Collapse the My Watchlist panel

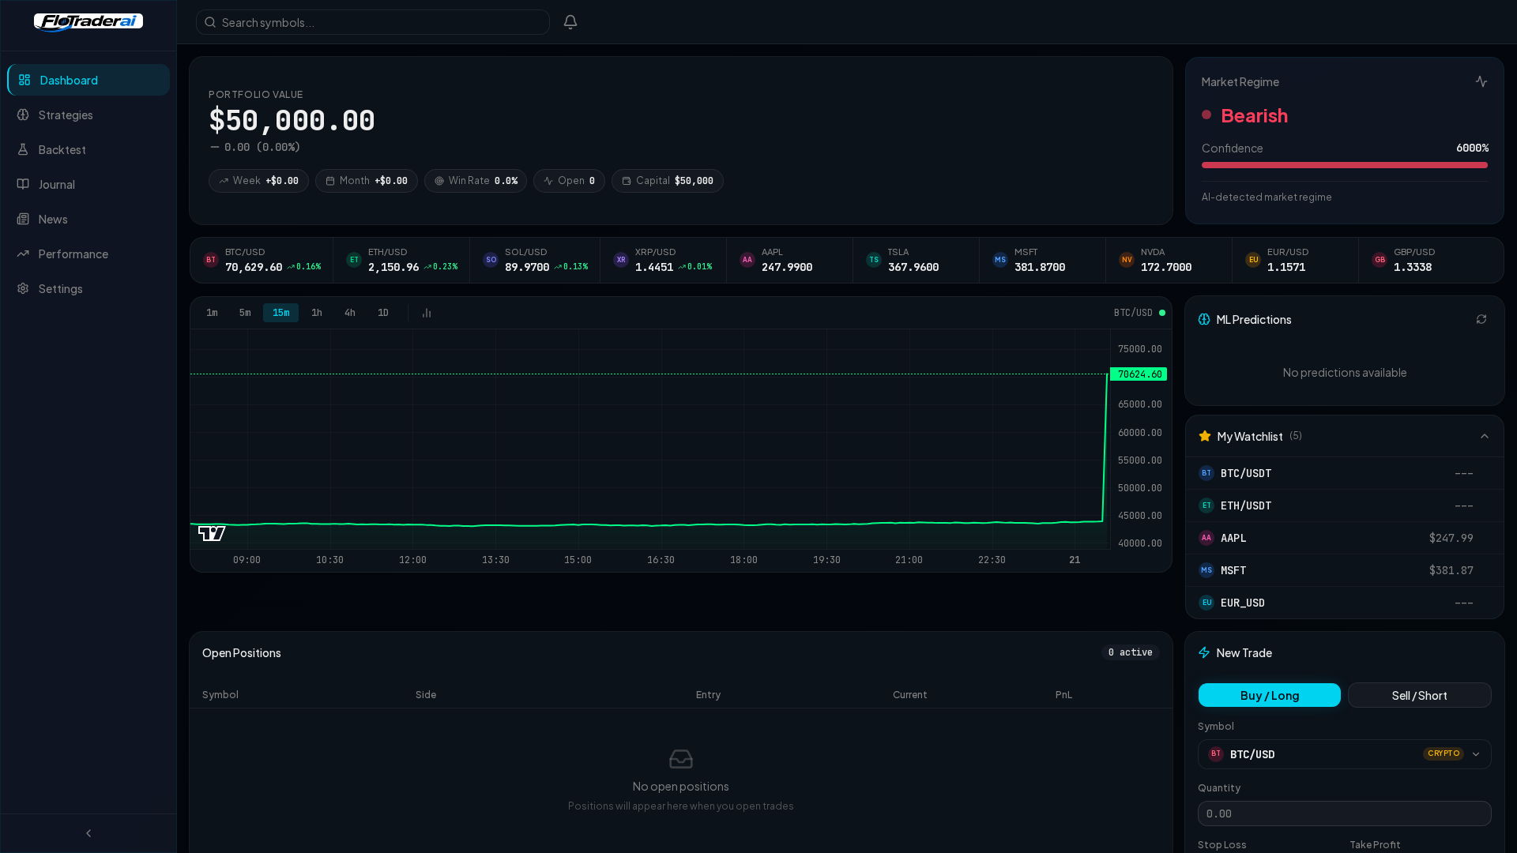[x=1484, y=436]
